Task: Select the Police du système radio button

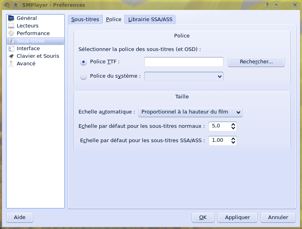Action: [83, 76]
